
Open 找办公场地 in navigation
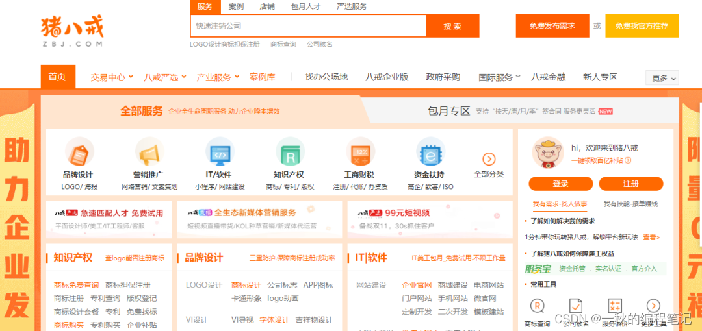click(326, 77)
